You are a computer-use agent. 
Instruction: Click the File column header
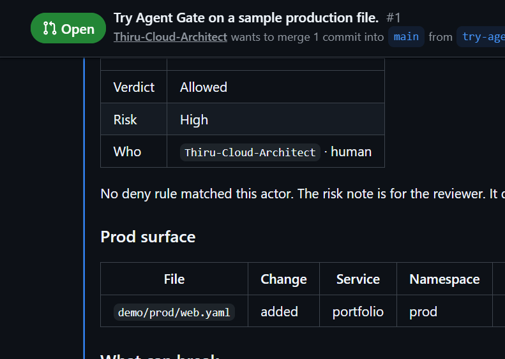[x=174, y=279]
